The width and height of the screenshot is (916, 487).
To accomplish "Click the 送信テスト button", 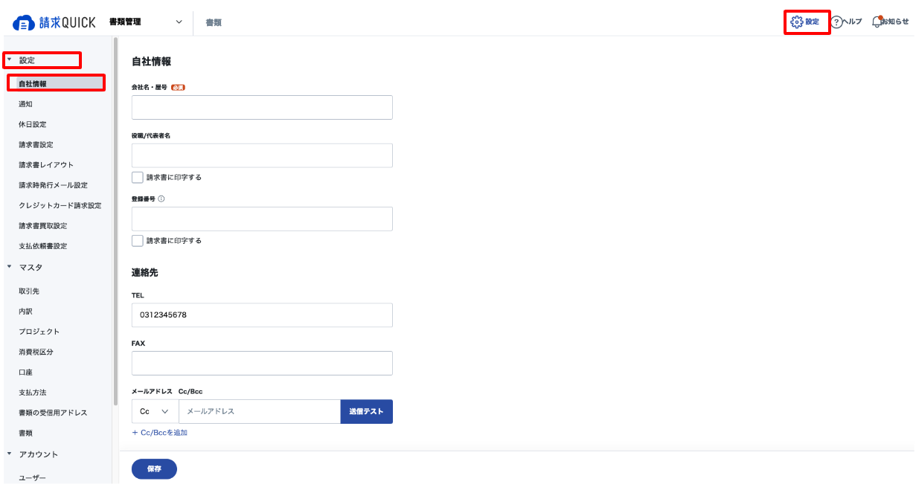I will click(x=367, y=411).
